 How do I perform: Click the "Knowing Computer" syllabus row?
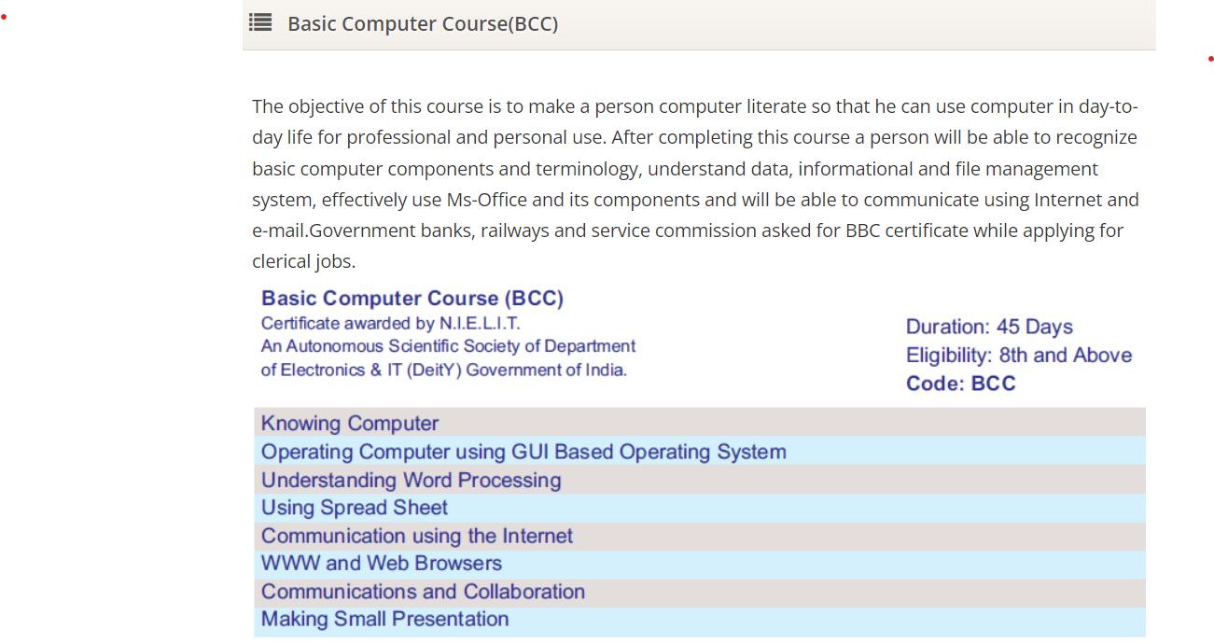350,424
